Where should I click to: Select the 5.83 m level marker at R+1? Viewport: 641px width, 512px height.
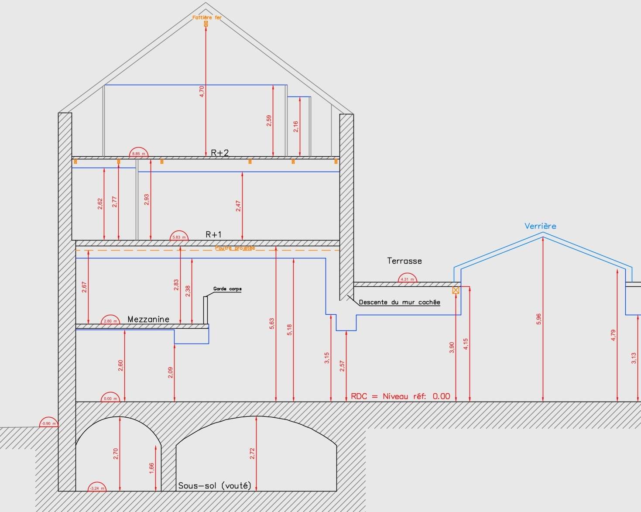point(179,236)
